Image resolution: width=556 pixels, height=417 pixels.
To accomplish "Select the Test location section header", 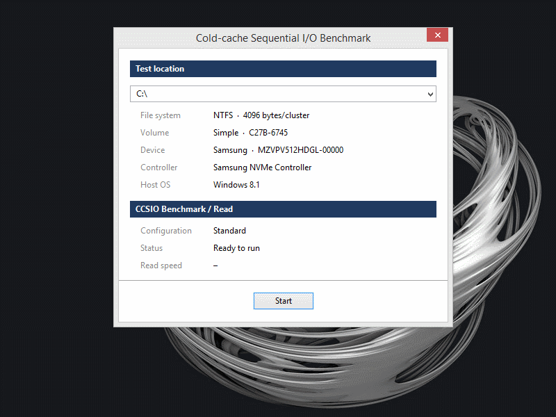I will (x=283, y=69).
